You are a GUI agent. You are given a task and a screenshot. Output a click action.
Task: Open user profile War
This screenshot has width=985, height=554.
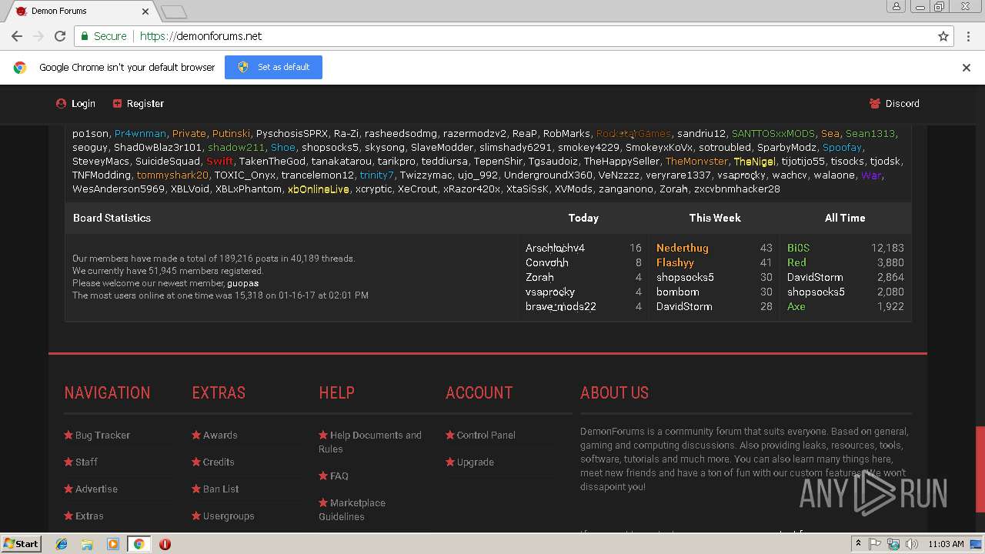pos(871,175)
